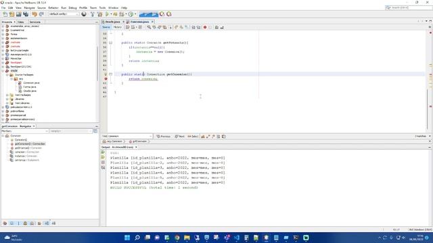Viewport: 433px width, 243px height.
Task: Click the icon right of Navigator filter dropdown
Action: pyautogui.click(x=95, y=131)
